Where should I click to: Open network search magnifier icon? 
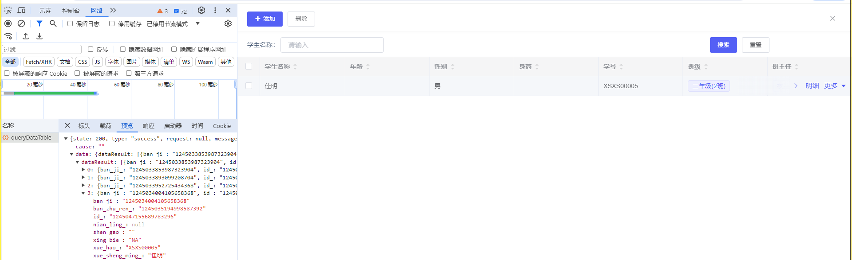53,23
